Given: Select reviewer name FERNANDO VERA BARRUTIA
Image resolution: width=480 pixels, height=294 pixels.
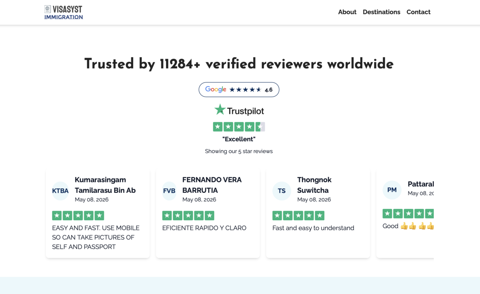Looking at the screenshot, I should pyautogui.click(x=212, y=185).
